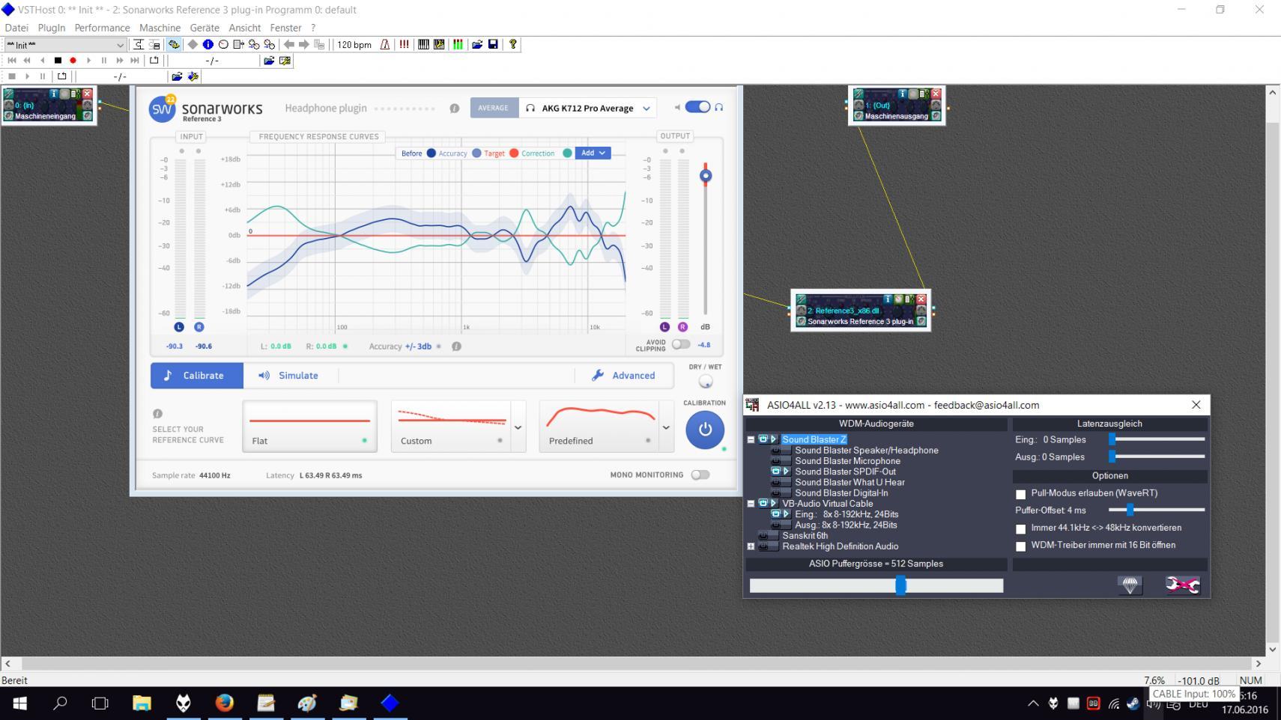Open the ** Init ** program dropdown
The width and height of the screenshot is (1281, 720).
tap(120, 45)
